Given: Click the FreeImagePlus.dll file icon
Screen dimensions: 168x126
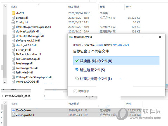Looking at the screenshot, I should 13,68.
